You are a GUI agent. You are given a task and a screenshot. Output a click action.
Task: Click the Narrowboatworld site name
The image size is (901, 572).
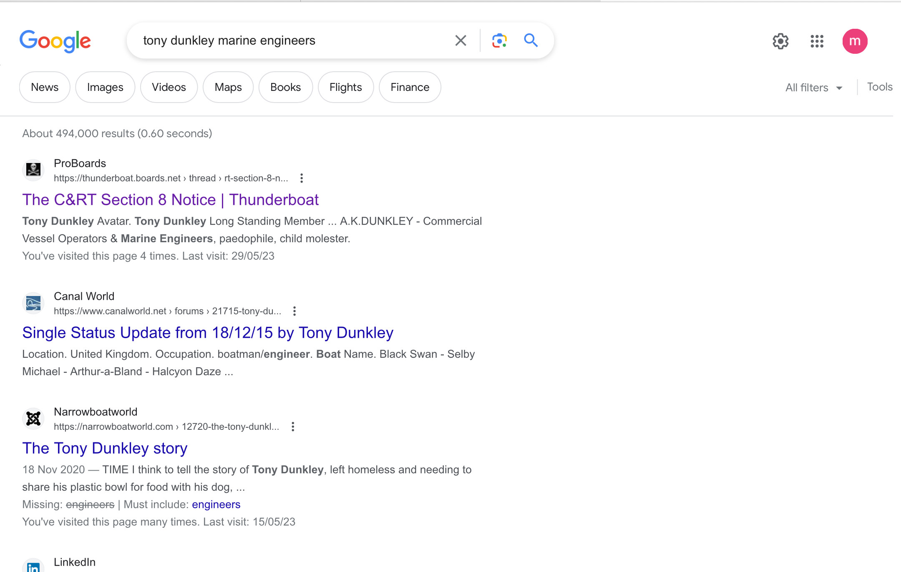point(96,411)
